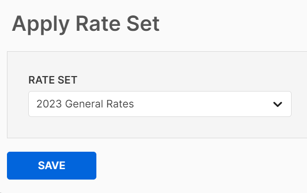
Task: Click the 'Apply Rate Set' page heading
Action: [86, 24]
